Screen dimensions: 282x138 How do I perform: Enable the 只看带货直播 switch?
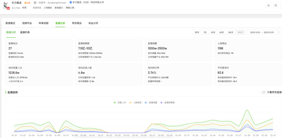263,92
